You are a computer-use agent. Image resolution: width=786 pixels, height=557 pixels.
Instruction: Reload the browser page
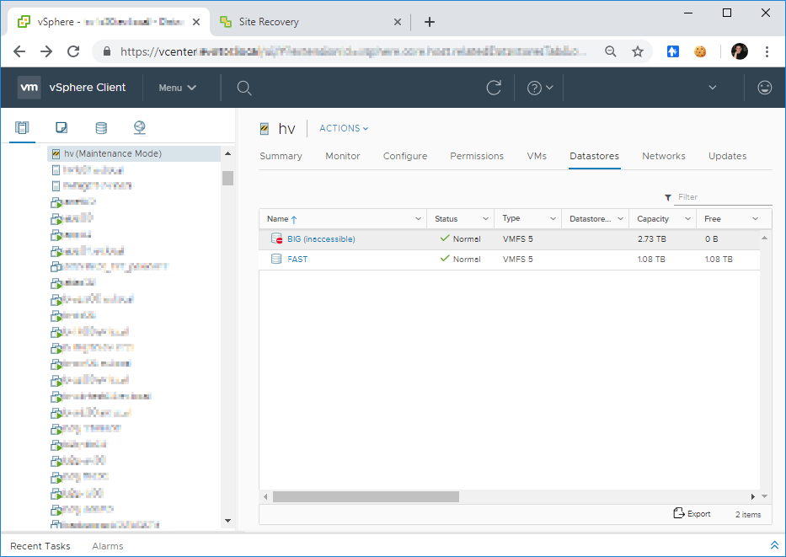click(x=73, y=51)
